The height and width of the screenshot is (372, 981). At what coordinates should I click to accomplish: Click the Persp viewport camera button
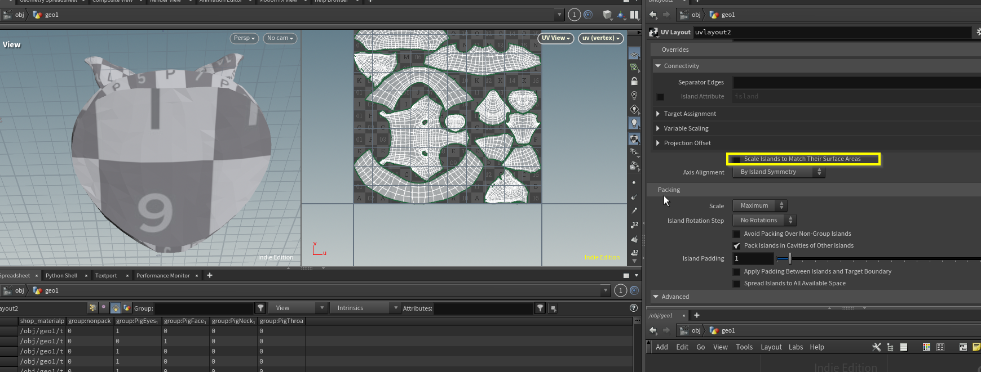(x=244, y=38)
